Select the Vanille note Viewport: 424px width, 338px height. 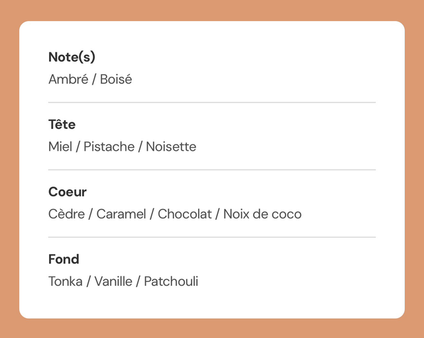click(x=113, y=282)
